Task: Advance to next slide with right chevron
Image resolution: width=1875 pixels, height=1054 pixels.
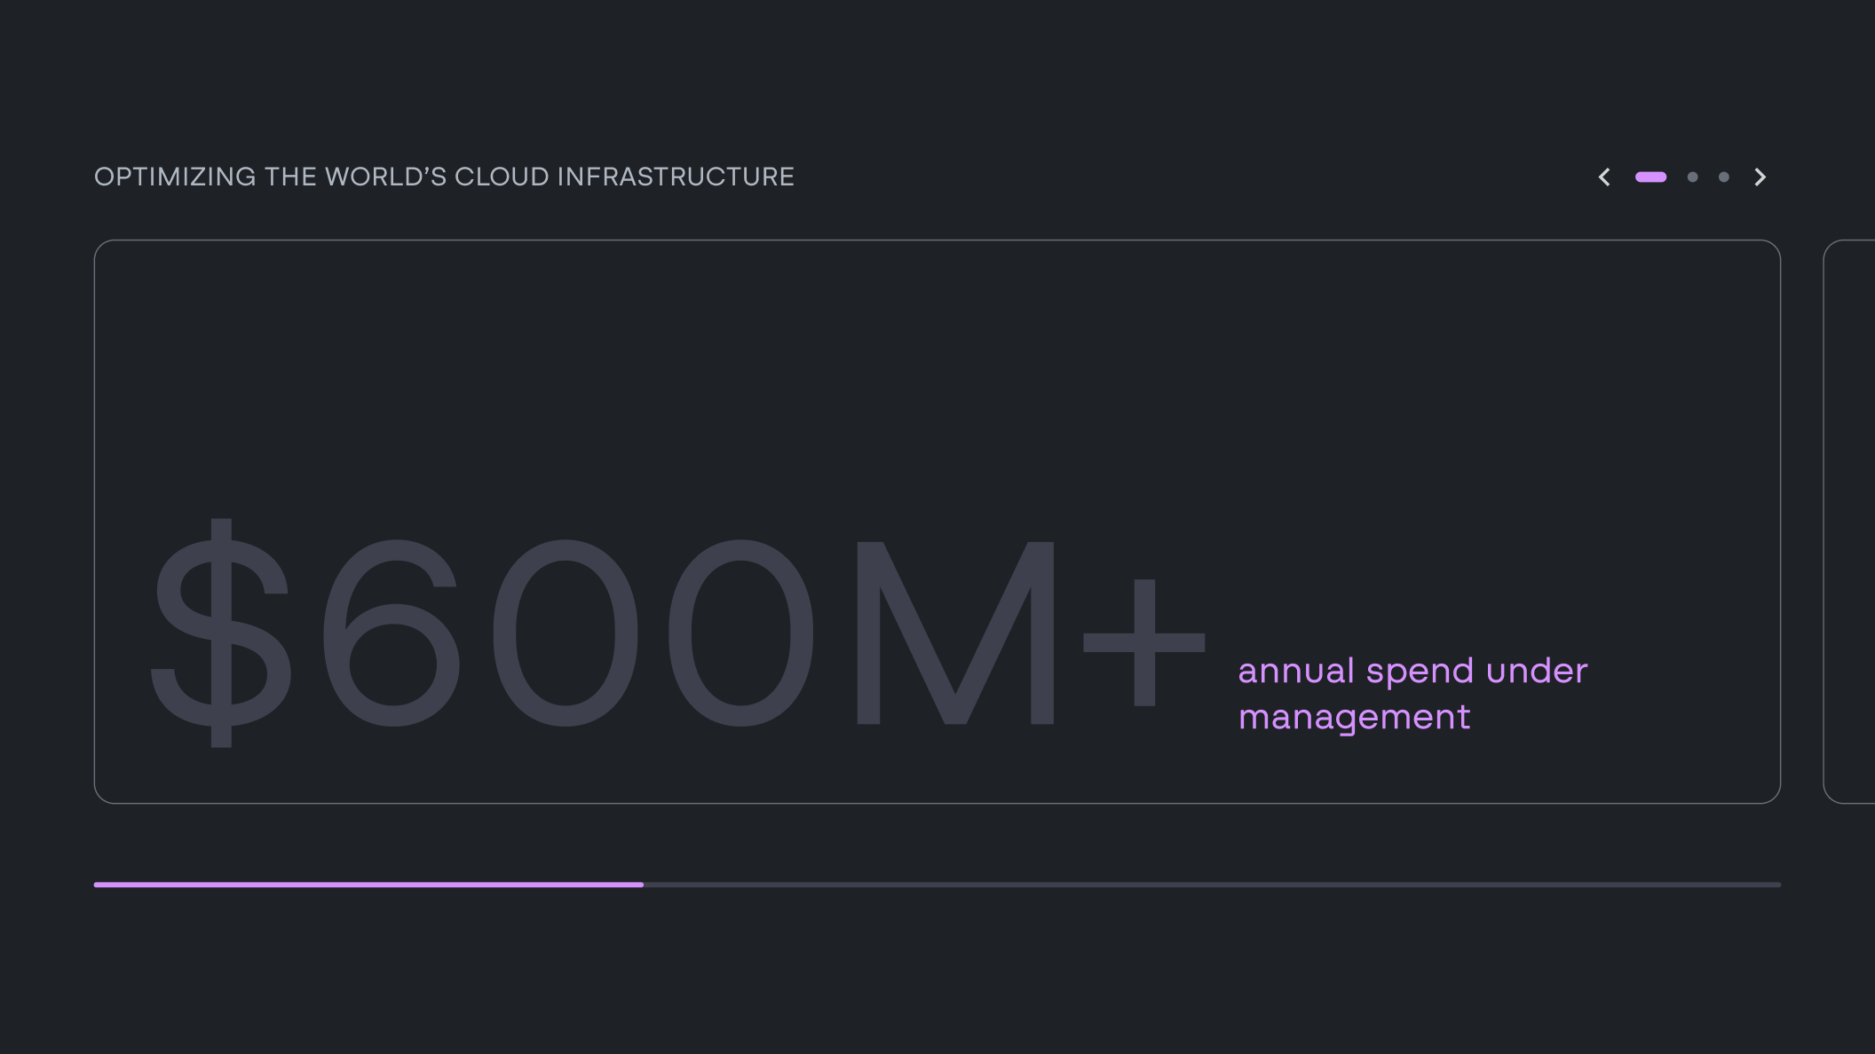Action: point(1760,177)
